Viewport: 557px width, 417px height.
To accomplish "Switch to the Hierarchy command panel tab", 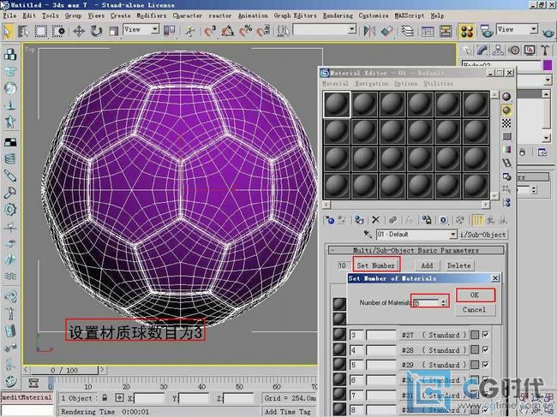I will coord(498,51).
